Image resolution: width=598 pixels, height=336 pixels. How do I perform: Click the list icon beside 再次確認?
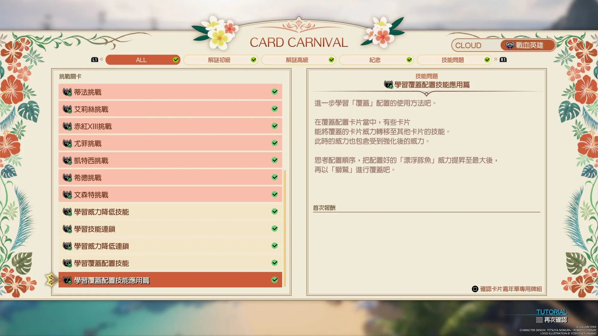[x=539, y=320]
